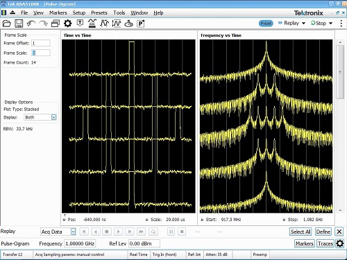Screen dimensions: 347x260
Task: Open the acquire toolbar icon
Action: (x=128, y=24)
